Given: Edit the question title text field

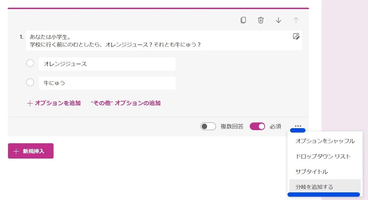Looking at the screenshot, I should [164, 40].
